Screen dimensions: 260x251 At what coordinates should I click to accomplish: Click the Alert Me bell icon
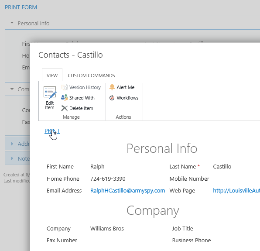(112, 87)
